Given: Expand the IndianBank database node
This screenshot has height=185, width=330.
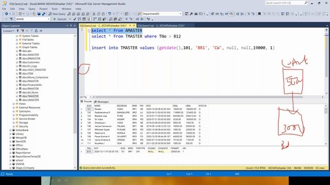Looking at the screenshot, I should coord(10,130).
